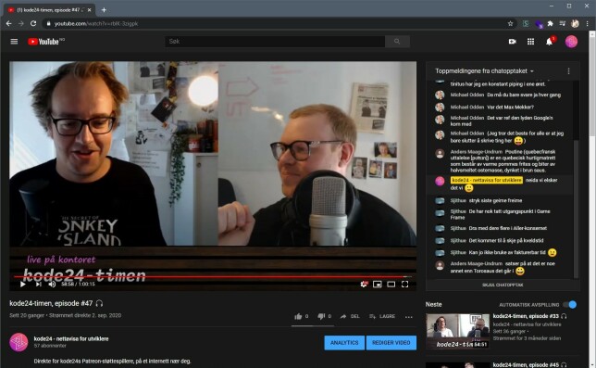596x368 pixels.
Task: Click the '57 abonnenter' subscriber count
Action: click(x=50, y=346)
